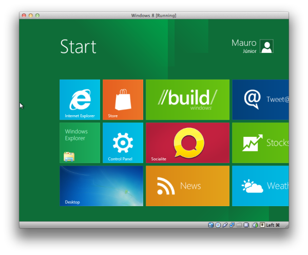Click the Mauro Júnior user avatar
308x255 pixels.
tap(266, 46)
